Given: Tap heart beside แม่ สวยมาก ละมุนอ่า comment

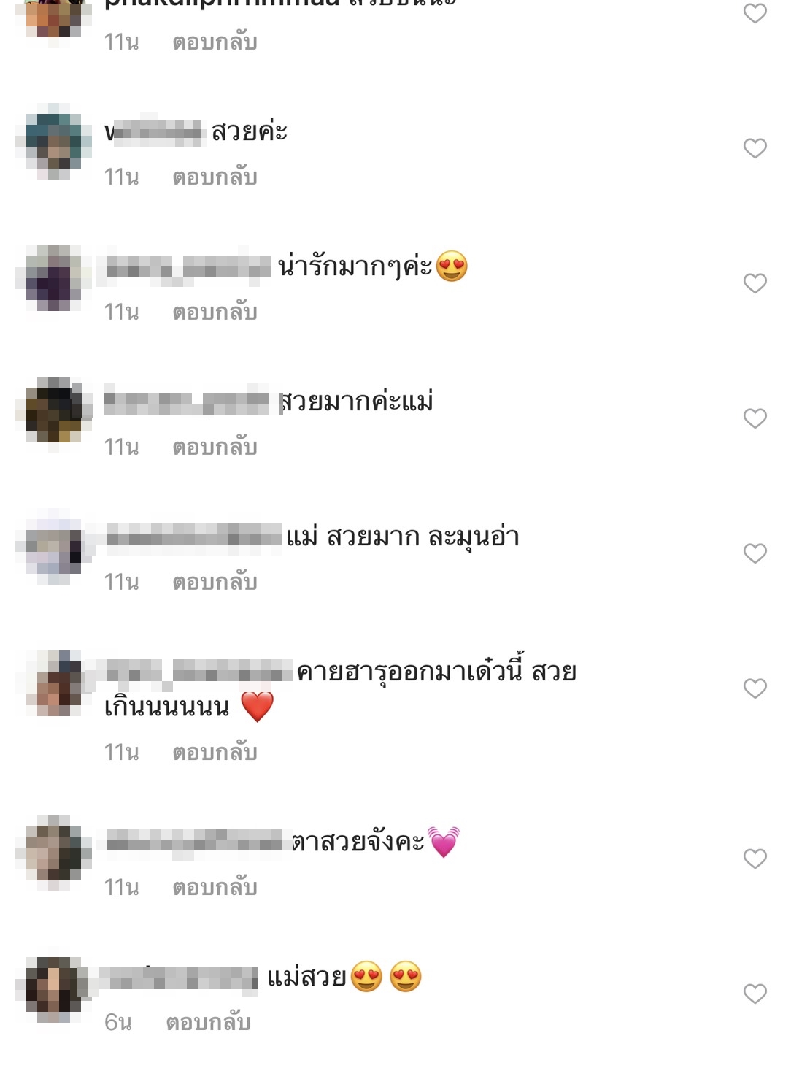Looking at the screenshot, I should point(755,553).
